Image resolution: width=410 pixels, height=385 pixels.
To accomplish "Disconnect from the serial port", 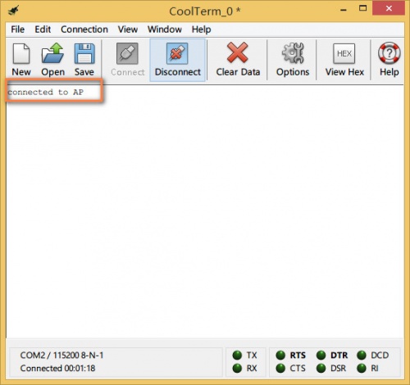I will [178, 60].
